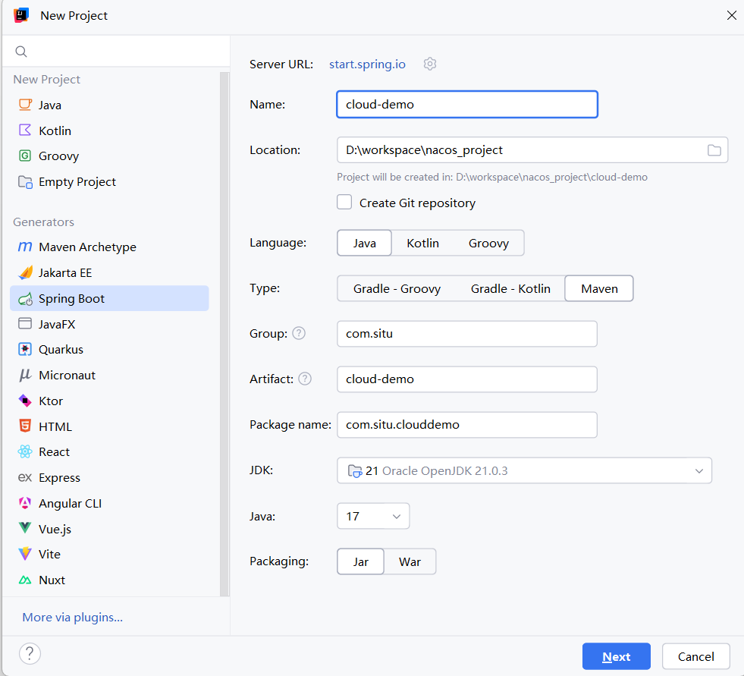The width and height of the screenshot is (744, 676).
Task: Select the Vue.js generator icon
Action: pos(25,528)
